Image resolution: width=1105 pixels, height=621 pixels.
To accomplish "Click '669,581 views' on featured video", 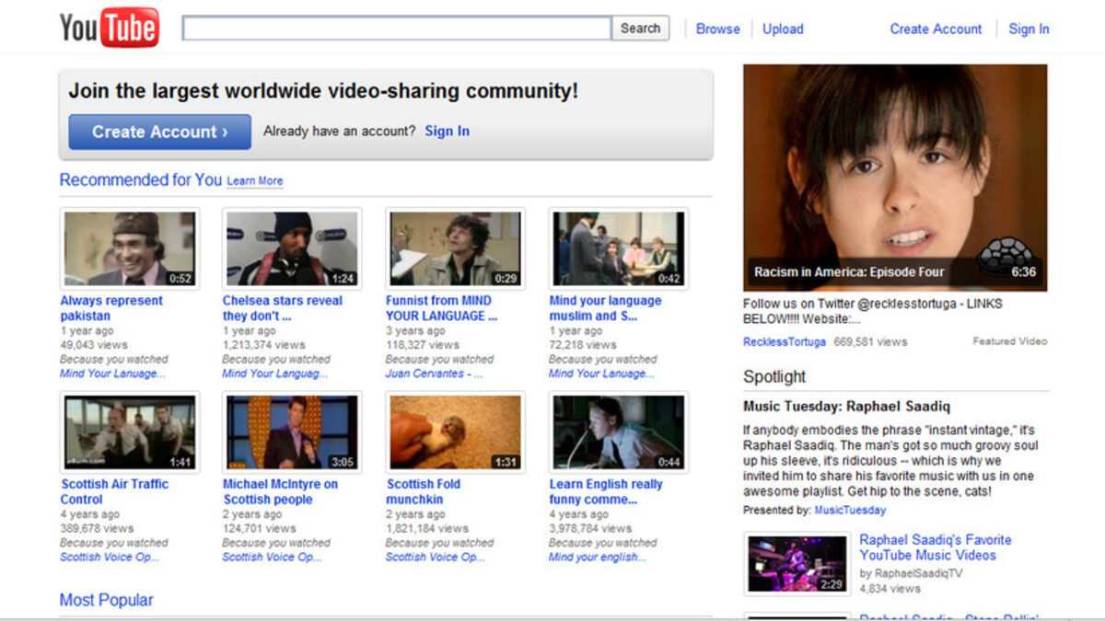I will tap(870, 341).
